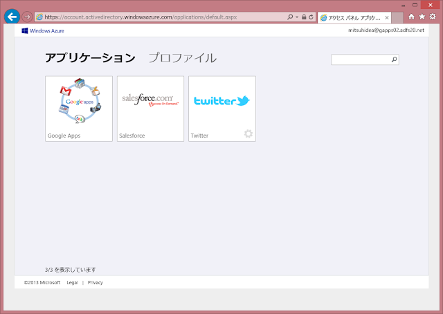Click the Twitter tile label
The image size is (443, 314).
[x=199, y=136]
